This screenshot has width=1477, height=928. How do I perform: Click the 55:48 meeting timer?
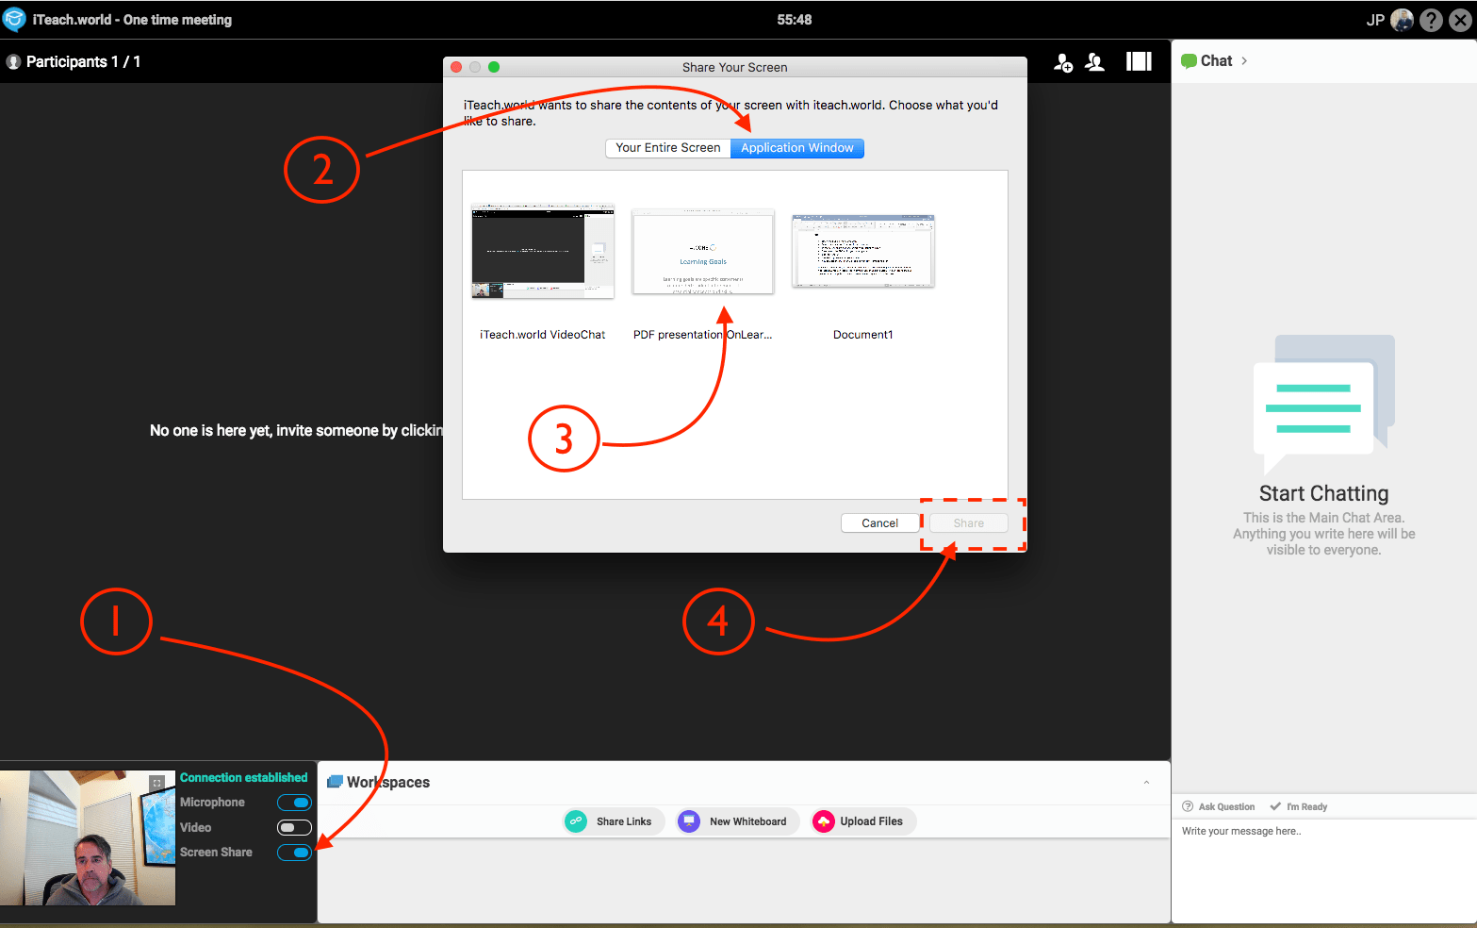(795, 20)
